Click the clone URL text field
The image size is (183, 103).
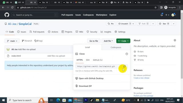[98, 66]
